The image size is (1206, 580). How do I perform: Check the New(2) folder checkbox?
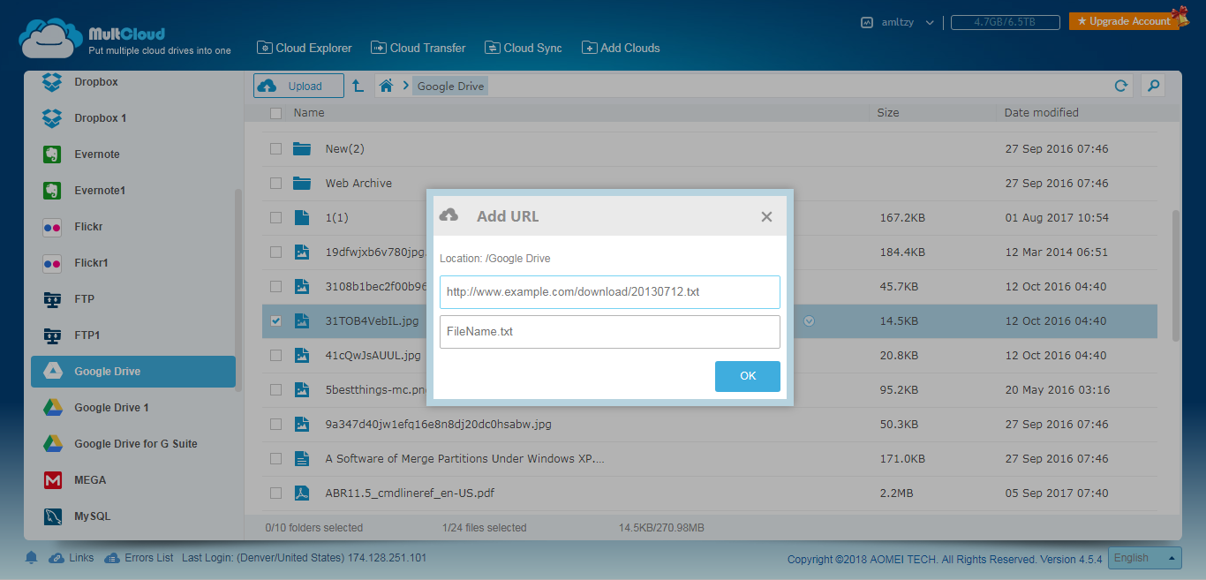click(x=275, y=148)
